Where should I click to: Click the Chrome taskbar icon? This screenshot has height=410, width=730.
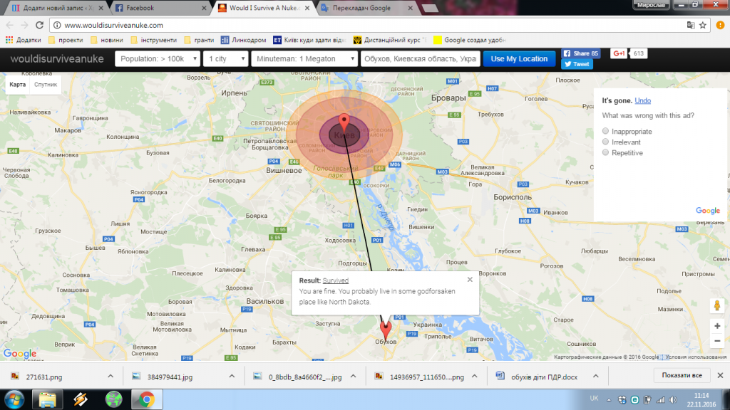(x=147, y=399)
